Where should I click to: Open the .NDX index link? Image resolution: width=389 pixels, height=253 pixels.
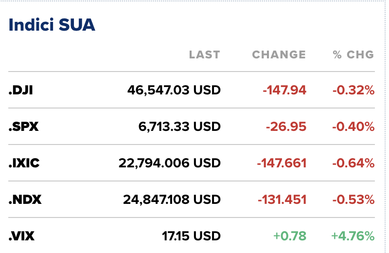click(x=25, y=199)
